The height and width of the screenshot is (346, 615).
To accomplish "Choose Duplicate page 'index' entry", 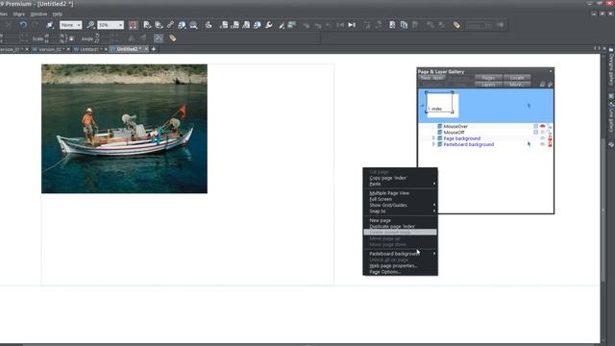I will point(400,227).
